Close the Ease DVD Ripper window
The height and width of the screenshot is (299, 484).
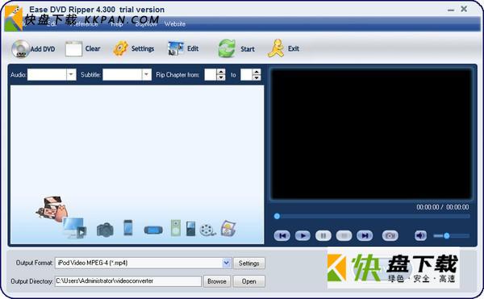(x=464, y=9)
